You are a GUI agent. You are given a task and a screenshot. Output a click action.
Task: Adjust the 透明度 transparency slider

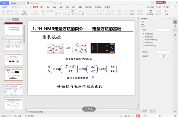pyautogui.click(x=163, y=56)
